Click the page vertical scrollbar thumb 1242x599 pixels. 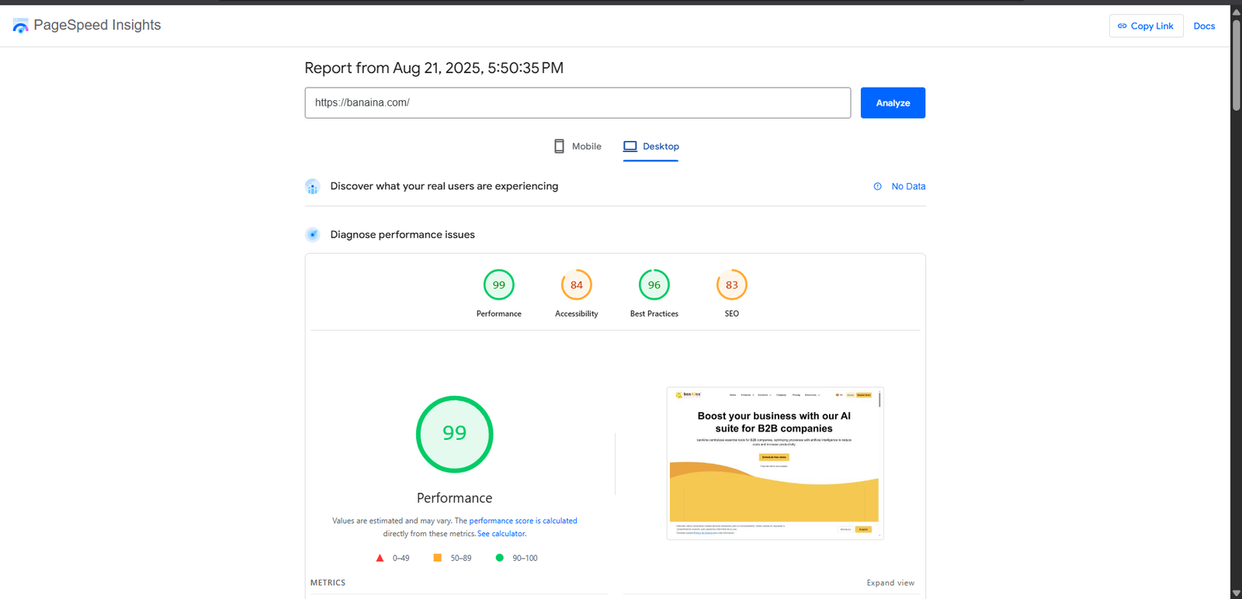[x=1236, y=66]
